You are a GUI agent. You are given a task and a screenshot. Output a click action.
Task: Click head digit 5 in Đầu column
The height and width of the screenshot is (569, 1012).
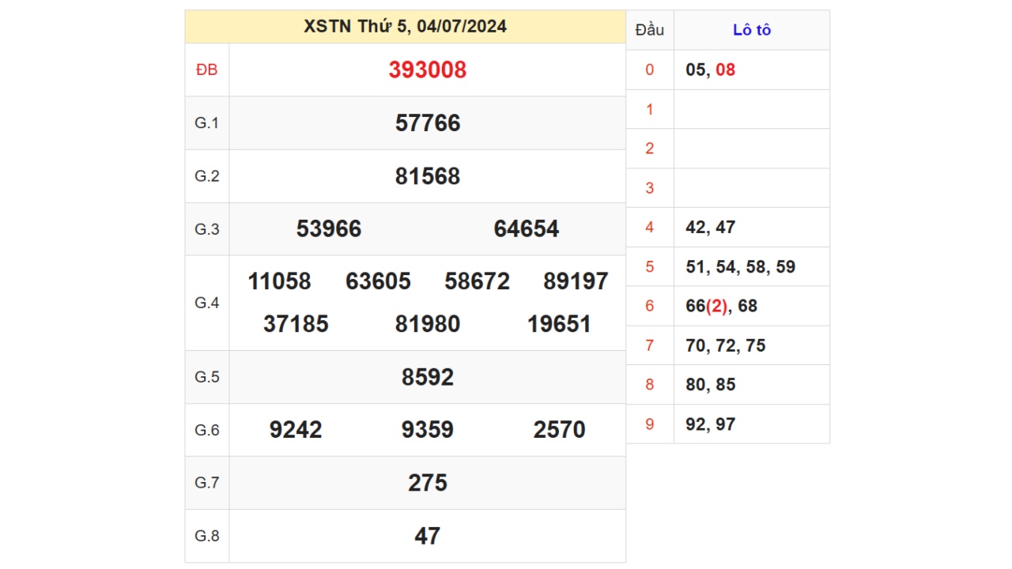pos(650,267)
